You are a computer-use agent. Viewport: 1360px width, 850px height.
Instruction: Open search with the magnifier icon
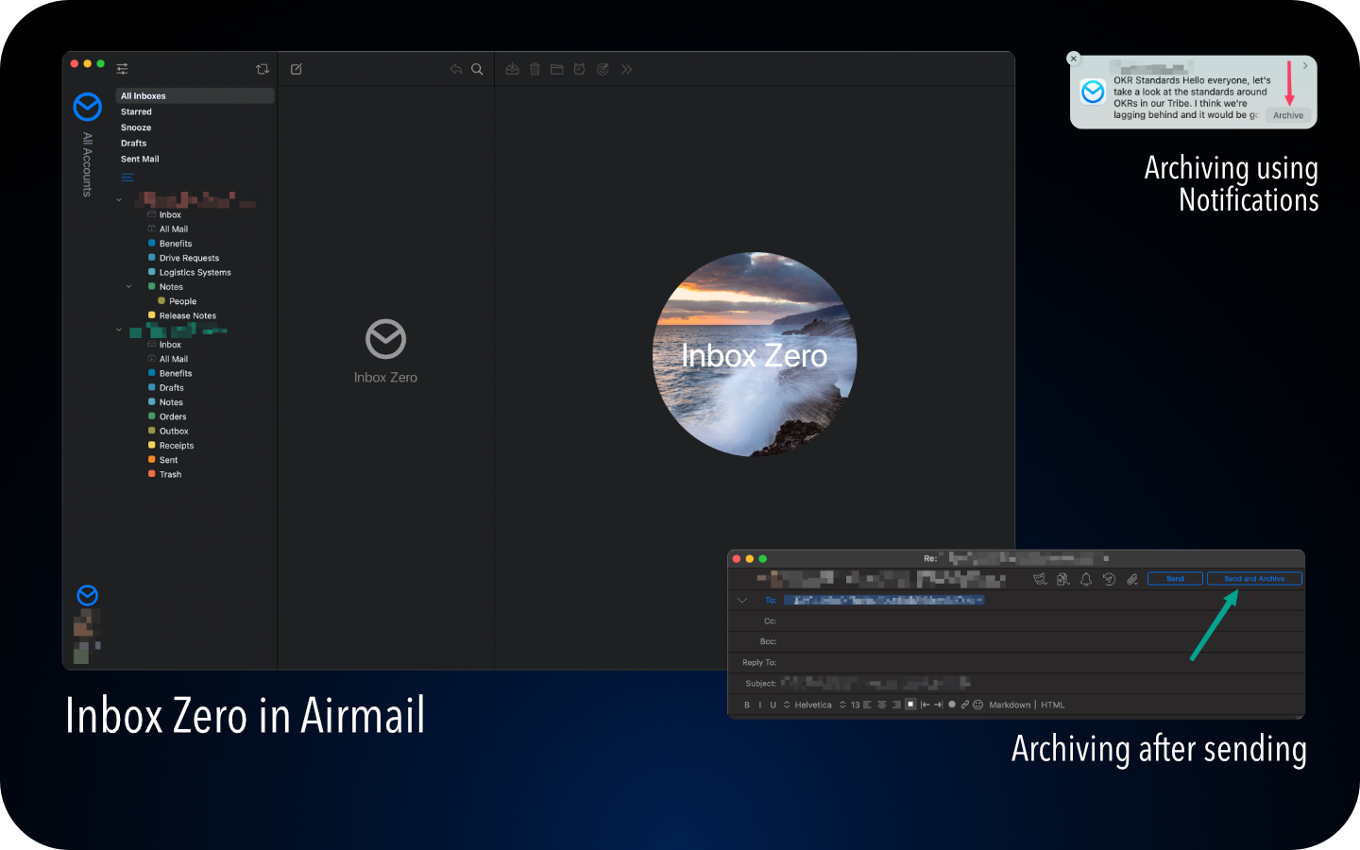477,69
